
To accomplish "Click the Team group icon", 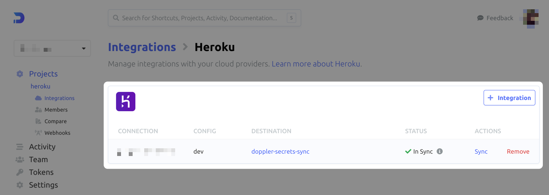I will tap(20, 159).
